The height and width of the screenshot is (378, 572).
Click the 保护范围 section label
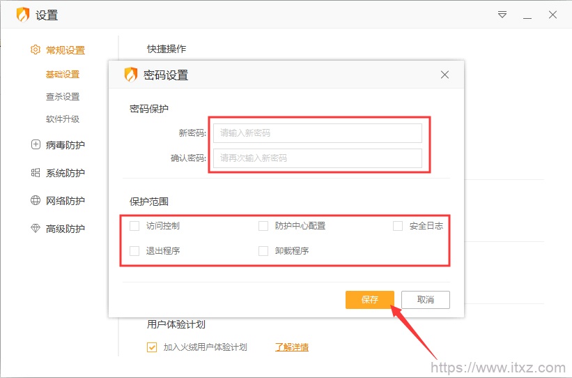(149, 202)
